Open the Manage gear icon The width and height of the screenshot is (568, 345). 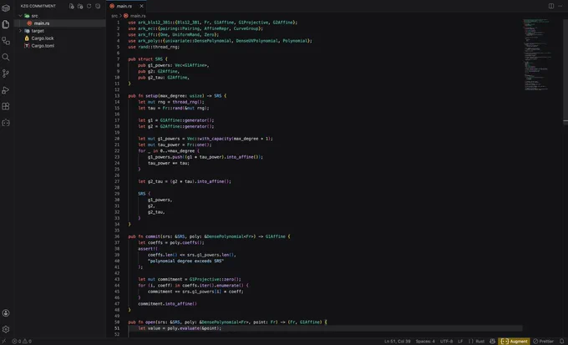pos(6,329)
